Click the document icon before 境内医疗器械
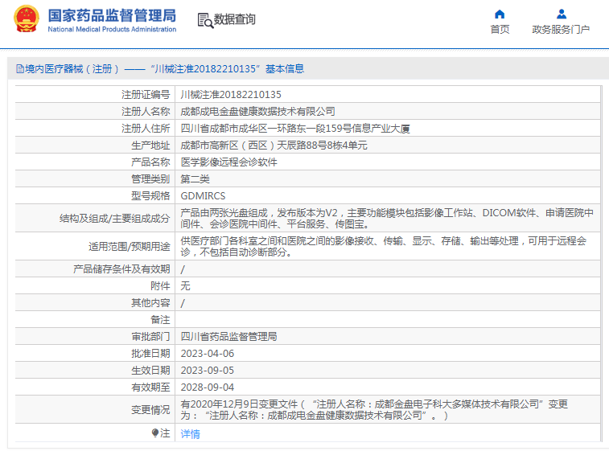The width and height of the screenshot is (609, 451). [x=20, y=69]
